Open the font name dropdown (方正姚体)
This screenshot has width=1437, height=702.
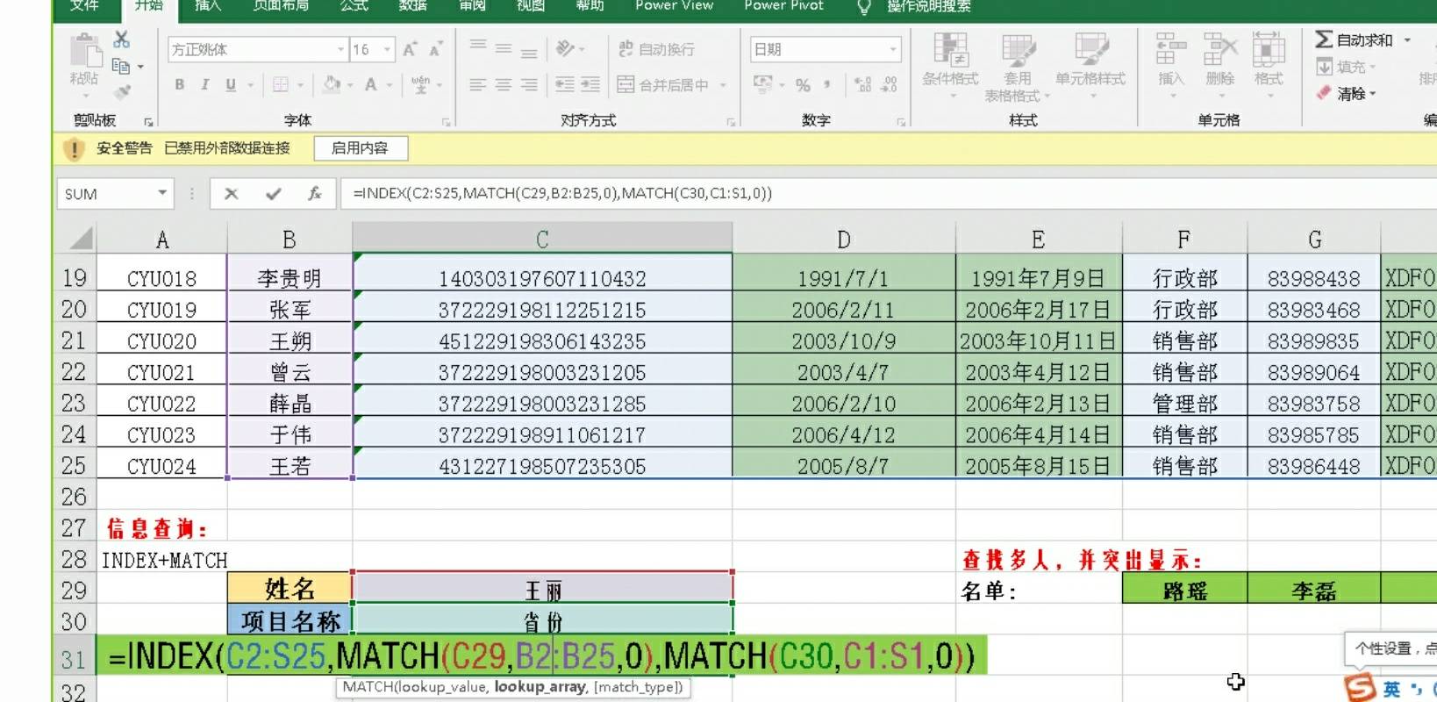[341, 50]
